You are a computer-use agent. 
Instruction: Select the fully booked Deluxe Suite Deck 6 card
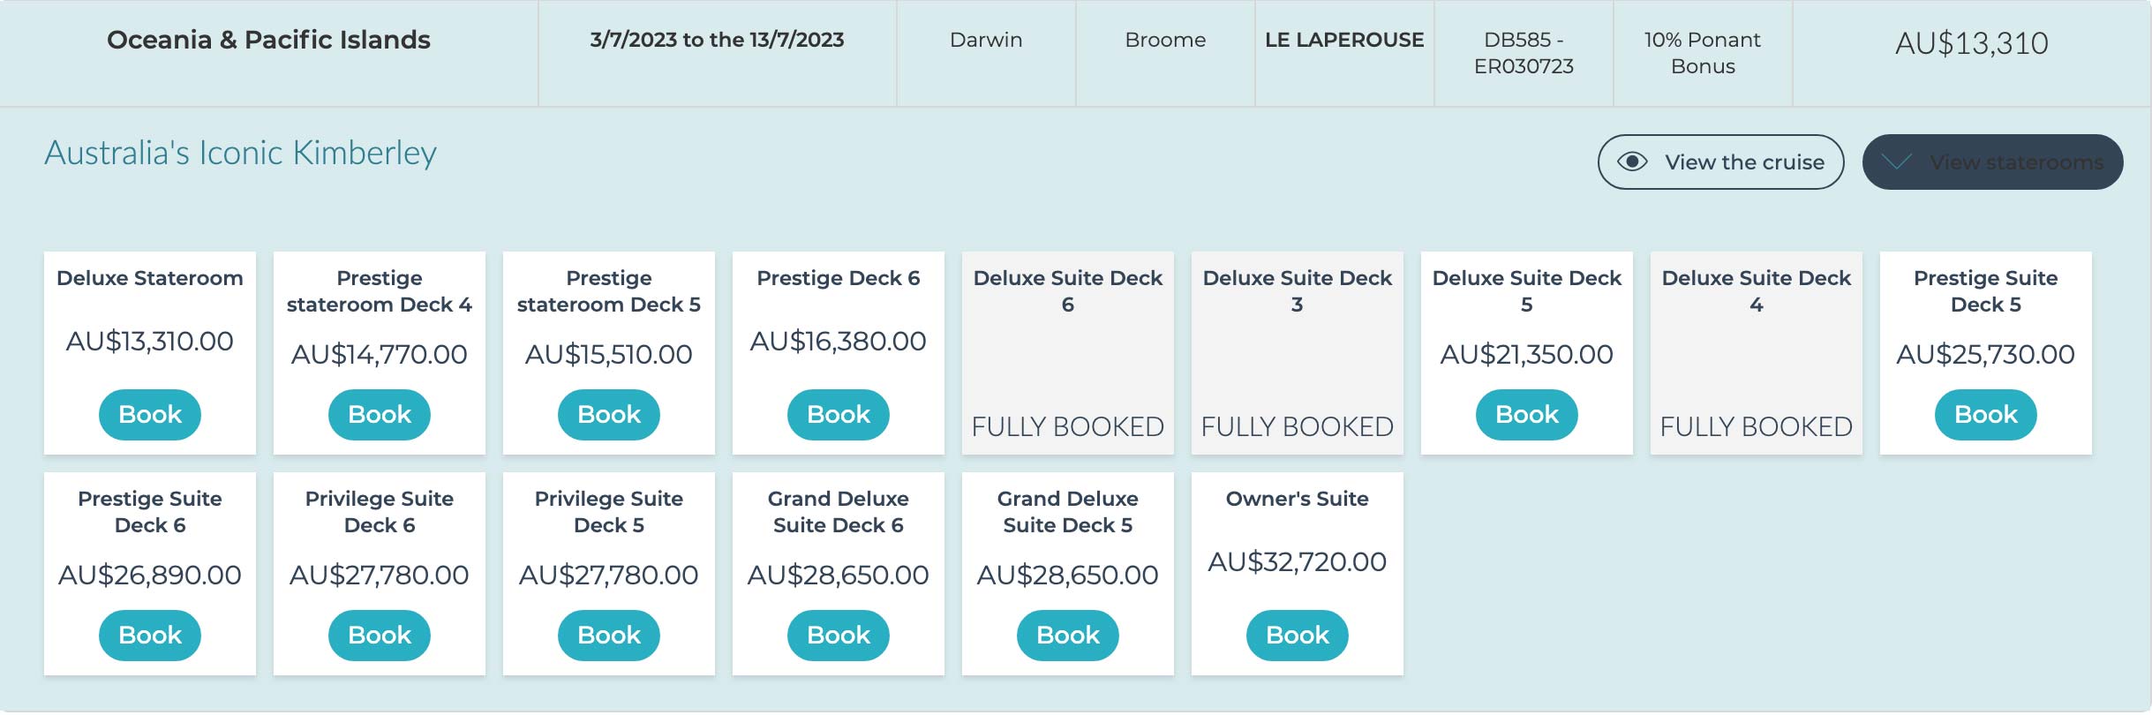[1067, 353]
